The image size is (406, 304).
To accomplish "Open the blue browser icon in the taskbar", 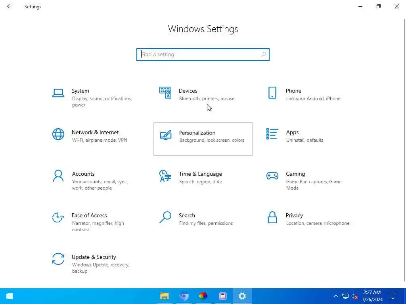I will [x=184, y=296].
